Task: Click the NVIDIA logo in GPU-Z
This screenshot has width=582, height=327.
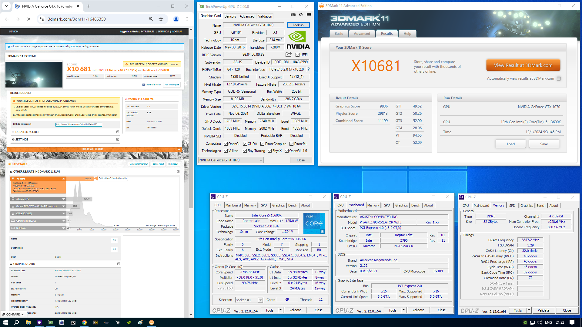Action: tap(298, 40)
